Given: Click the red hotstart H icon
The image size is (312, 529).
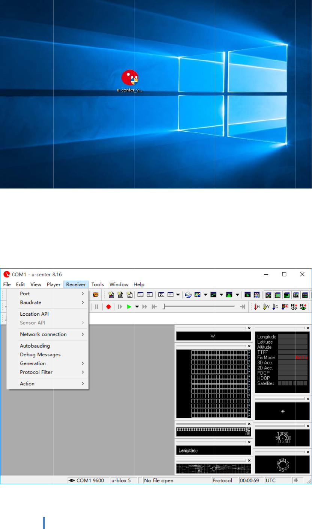Looking at the screenshot, I should click(x=257, y=307).
